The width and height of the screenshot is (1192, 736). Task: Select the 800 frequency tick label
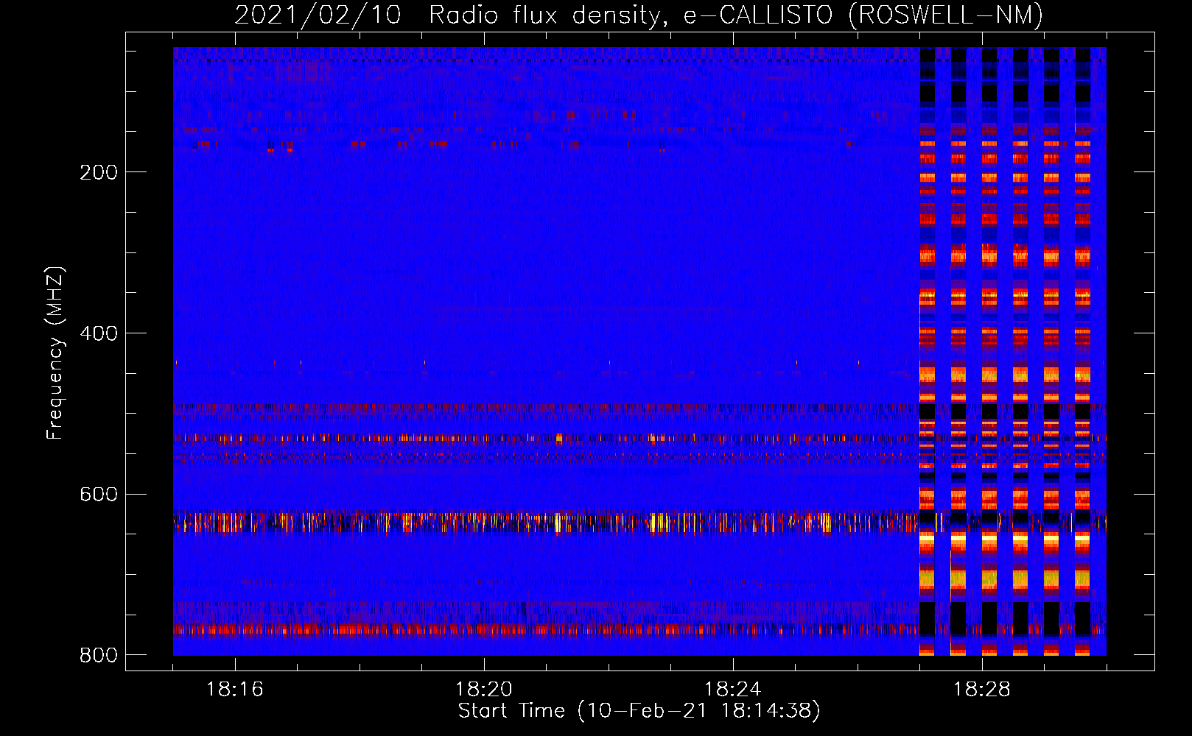click(x=99, y=655)
